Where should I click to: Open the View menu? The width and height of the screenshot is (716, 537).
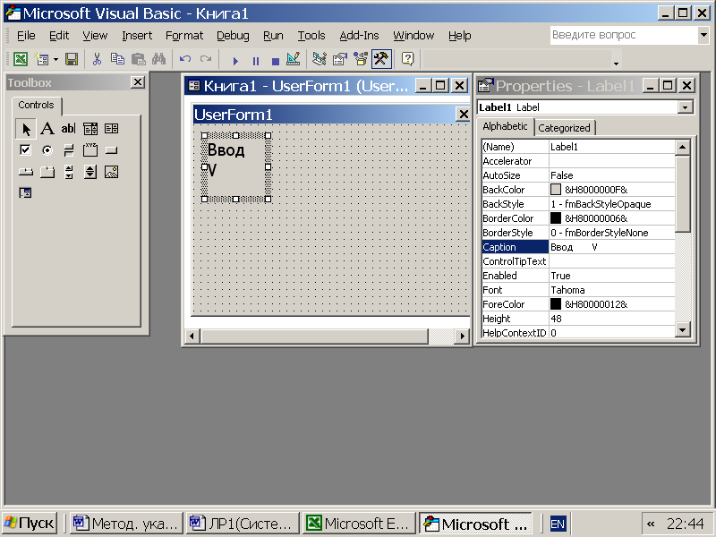click(95, 36)
